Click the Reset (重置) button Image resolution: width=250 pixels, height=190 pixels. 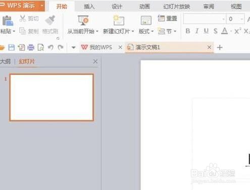click(168, 18)
